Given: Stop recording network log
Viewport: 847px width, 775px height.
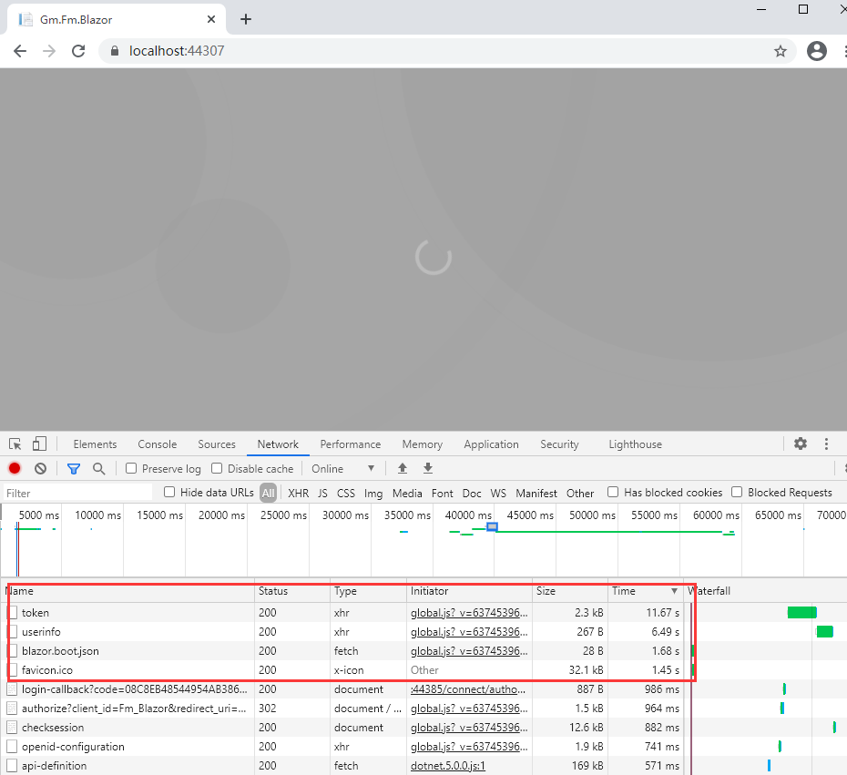Looking at the screenshot, I should 15,468.
